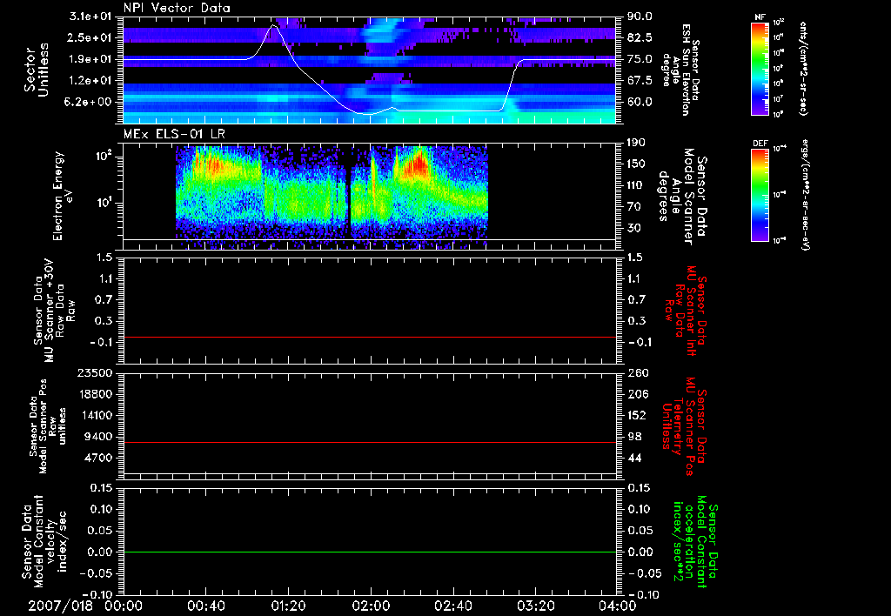Click the 'NPI Vector Data' panel title
This screenshot has height=616, width=891.
click(x=178, y=8)
